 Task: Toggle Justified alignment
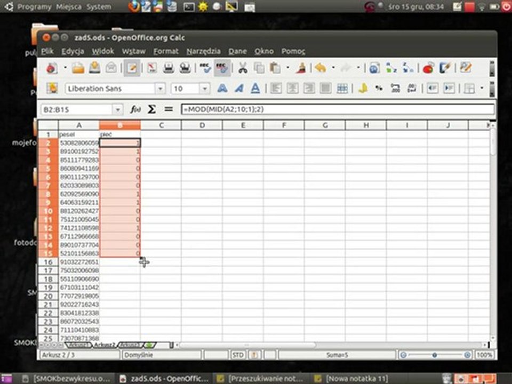[325, 88]
